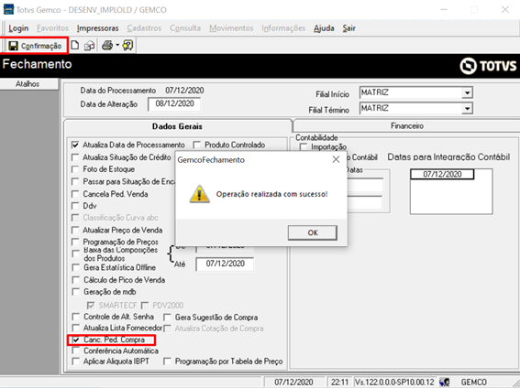
Task: Click the status bar date 07/12/2020
Action: (293, 382)
